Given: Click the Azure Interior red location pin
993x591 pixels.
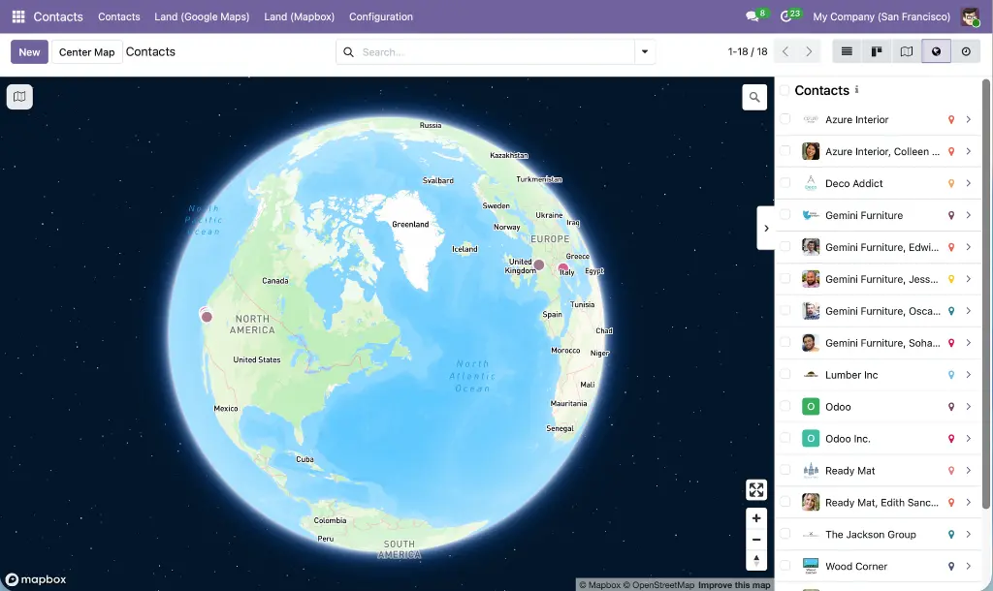Looking at the screenshot, I should click(950, 119).
